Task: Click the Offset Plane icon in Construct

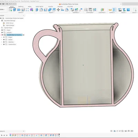Action: 102,10
